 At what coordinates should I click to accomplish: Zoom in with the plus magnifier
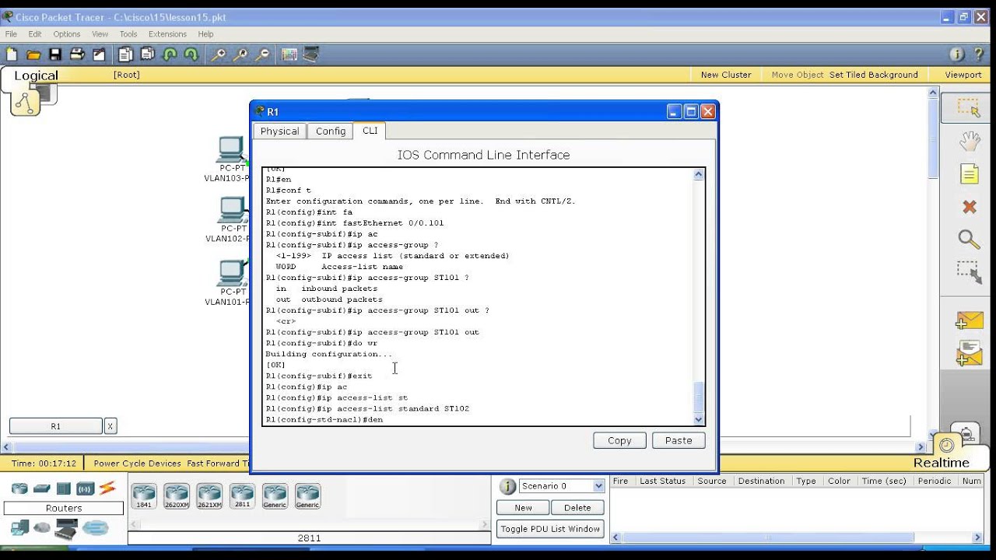[219, 54]
